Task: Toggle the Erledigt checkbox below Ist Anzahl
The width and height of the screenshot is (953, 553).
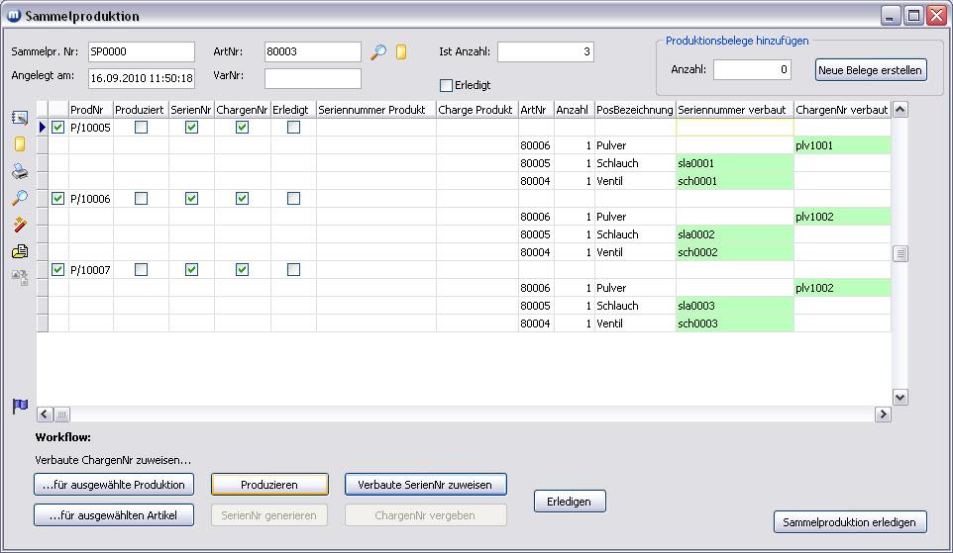Action: coord(446,85)
